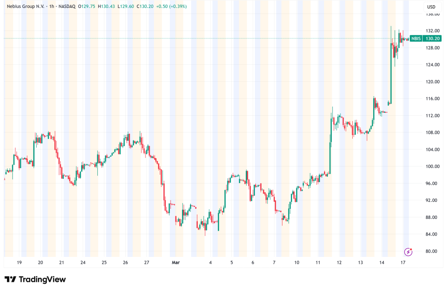Click the TradingView logo

pos(35,280)
